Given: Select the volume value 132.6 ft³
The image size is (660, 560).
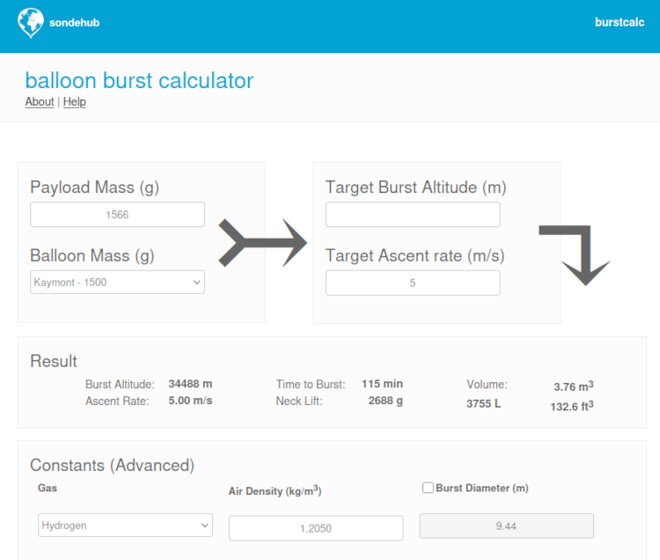Looking at the screenshot, I should click(572, 406).
